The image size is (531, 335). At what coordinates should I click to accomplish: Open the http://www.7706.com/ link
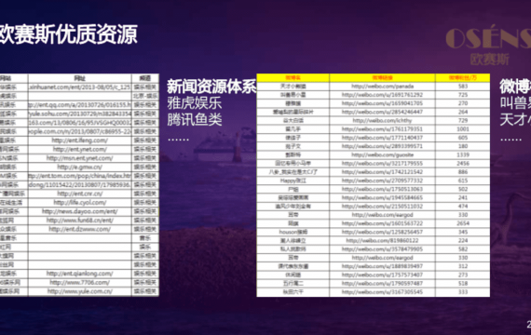pos(80,282)
